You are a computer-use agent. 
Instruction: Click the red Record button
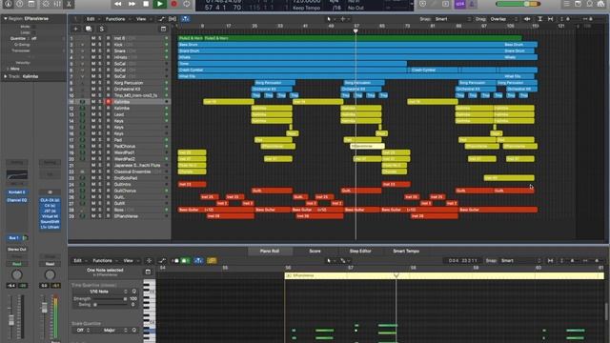(173, 4)
